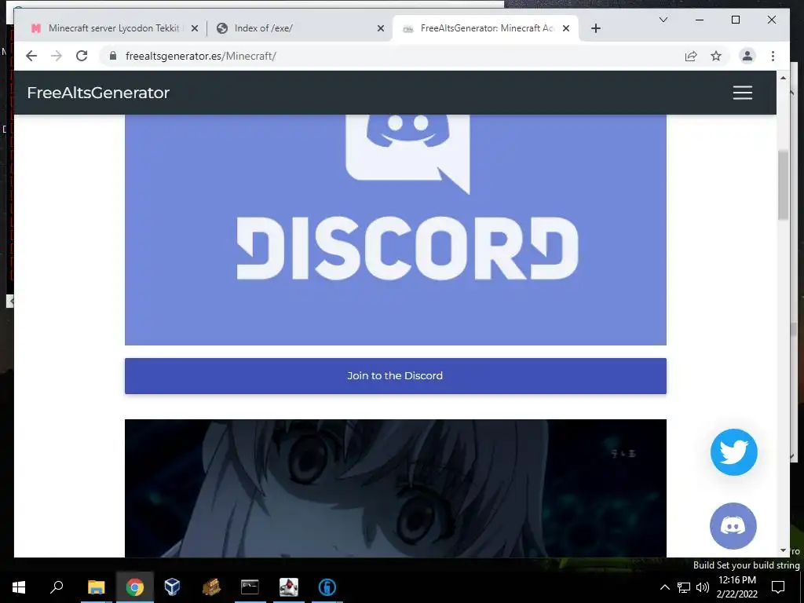This screenshot has height=603, width=804.
Task: Click the share page icon in address bar
Action: (691, 56)
